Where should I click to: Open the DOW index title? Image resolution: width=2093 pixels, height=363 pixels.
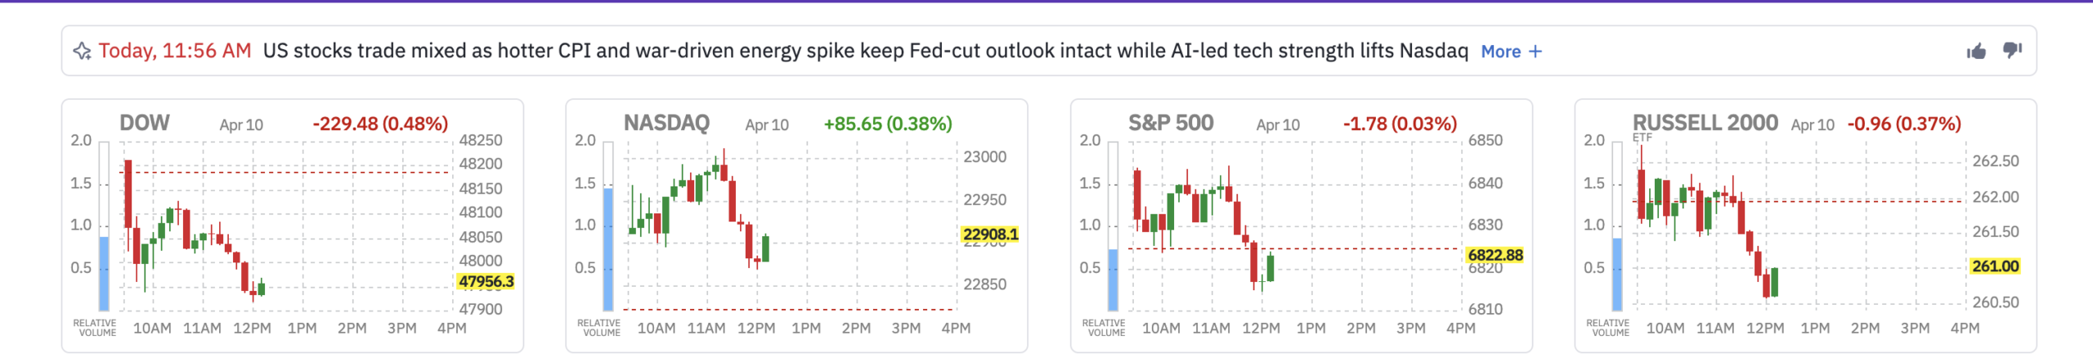point(145,123)
